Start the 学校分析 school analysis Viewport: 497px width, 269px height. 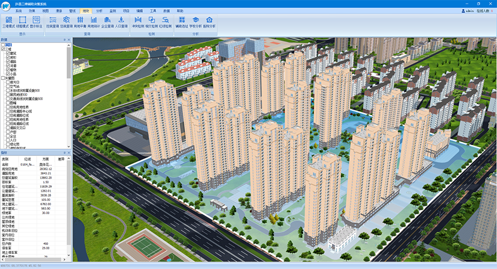pyautogui.click(x=195, y=22)
